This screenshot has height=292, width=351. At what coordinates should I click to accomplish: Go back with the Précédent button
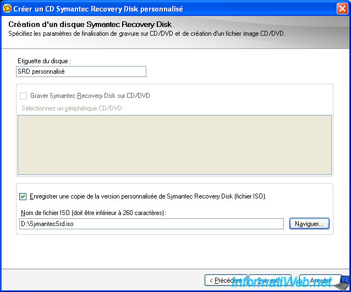(226, 280)
